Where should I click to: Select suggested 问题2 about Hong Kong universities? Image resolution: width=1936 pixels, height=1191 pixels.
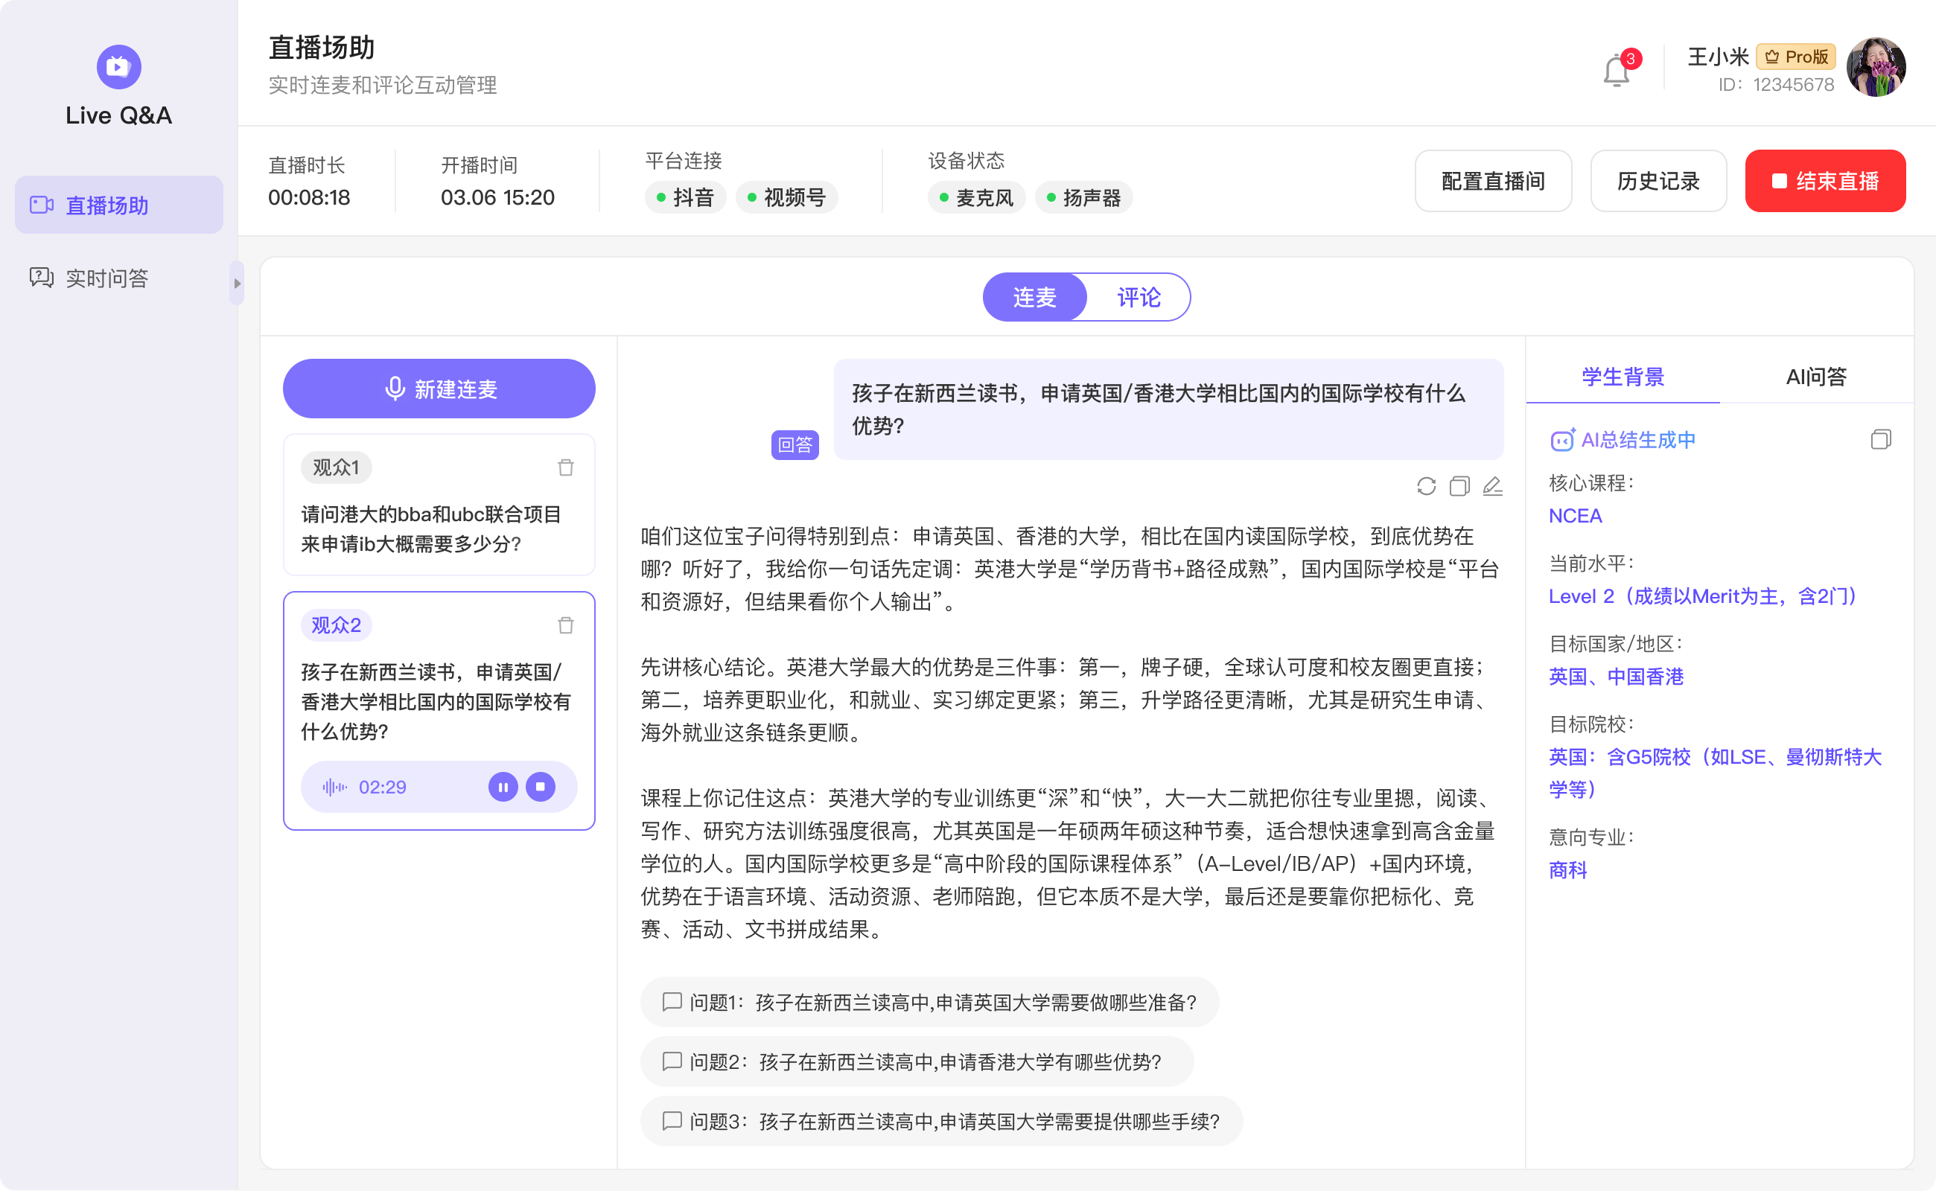(x=917, y=1061)
